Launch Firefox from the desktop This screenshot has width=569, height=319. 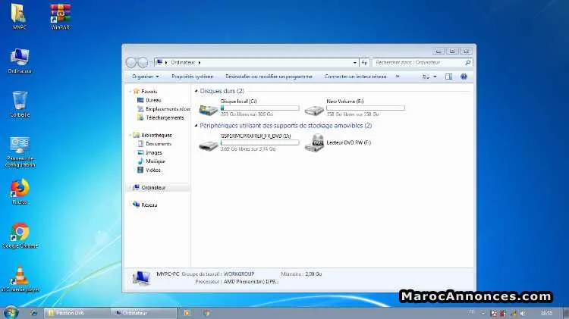(x=20, y=192)
